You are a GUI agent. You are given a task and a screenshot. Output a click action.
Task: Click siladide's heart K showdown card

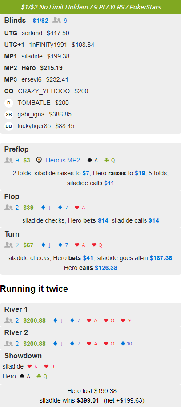click(x=32, y=366)
